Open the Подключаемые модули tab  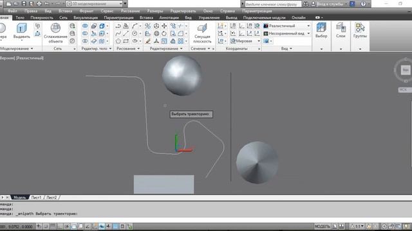264,17
